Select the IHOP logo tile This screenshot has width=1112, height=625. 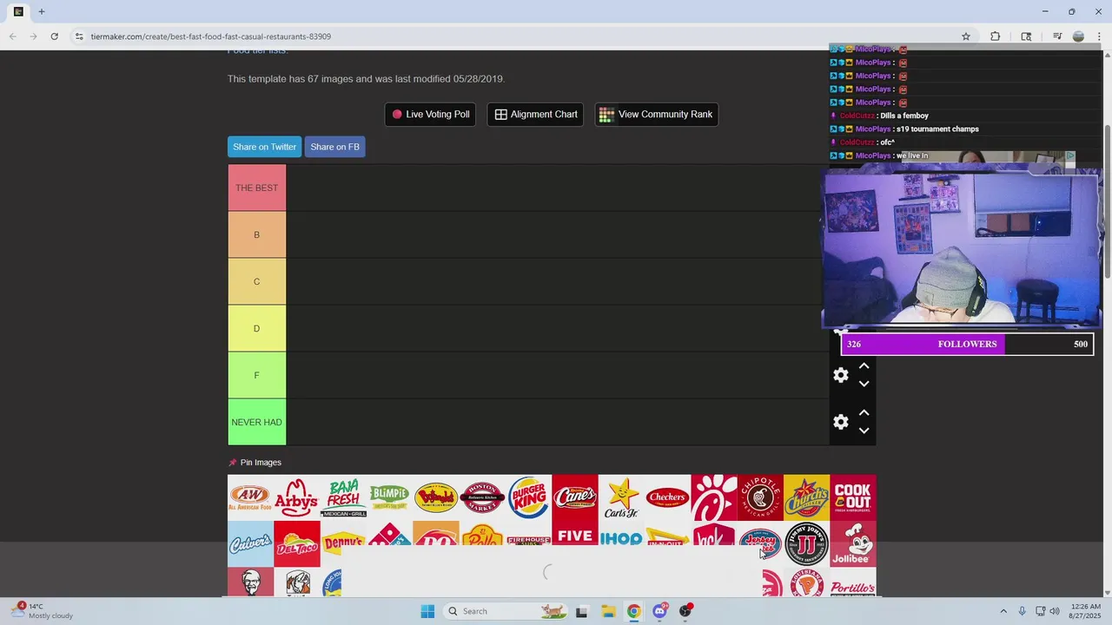pyautogui.click(x=621, y=534)
